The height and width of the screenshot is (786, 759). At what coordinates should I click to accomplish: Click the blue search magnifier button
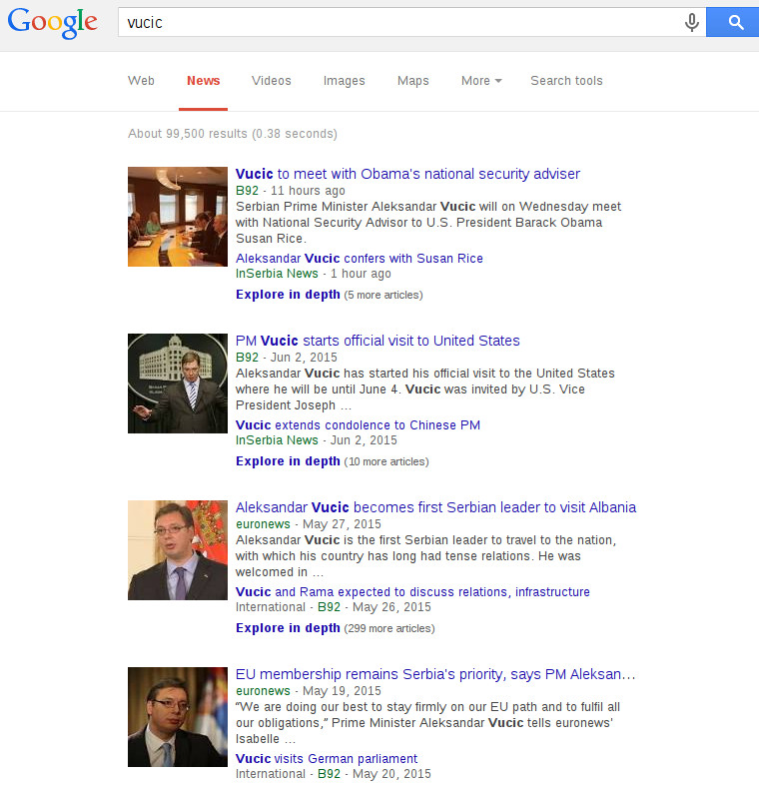point(732,22)
